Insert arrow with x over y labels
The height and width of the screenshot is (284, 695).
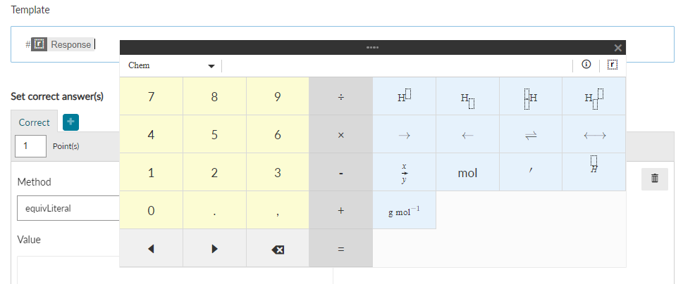tap(404, 172)
